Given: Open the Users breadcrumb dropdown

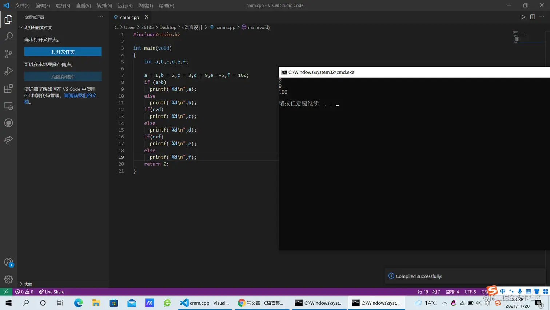Looking at the screenshot, I should [129, 27].
